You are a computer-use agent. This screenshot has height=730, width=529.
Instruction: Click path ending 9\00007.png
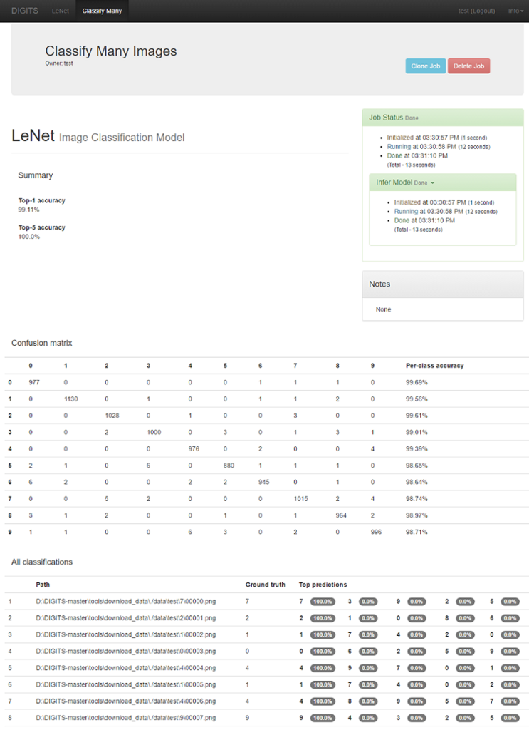[x=126, y=717]
